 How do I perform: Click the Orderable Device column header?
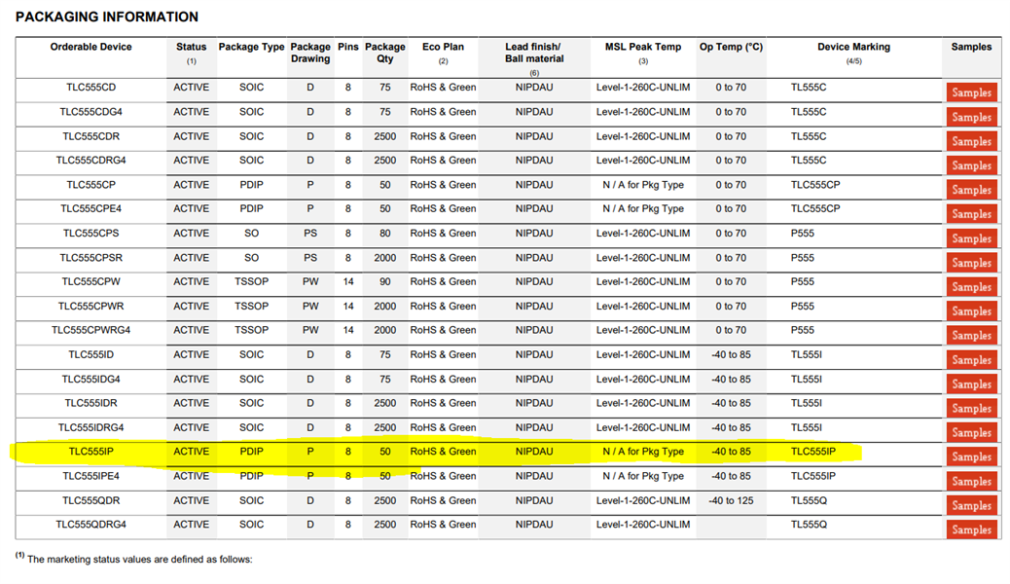[90, 47]
